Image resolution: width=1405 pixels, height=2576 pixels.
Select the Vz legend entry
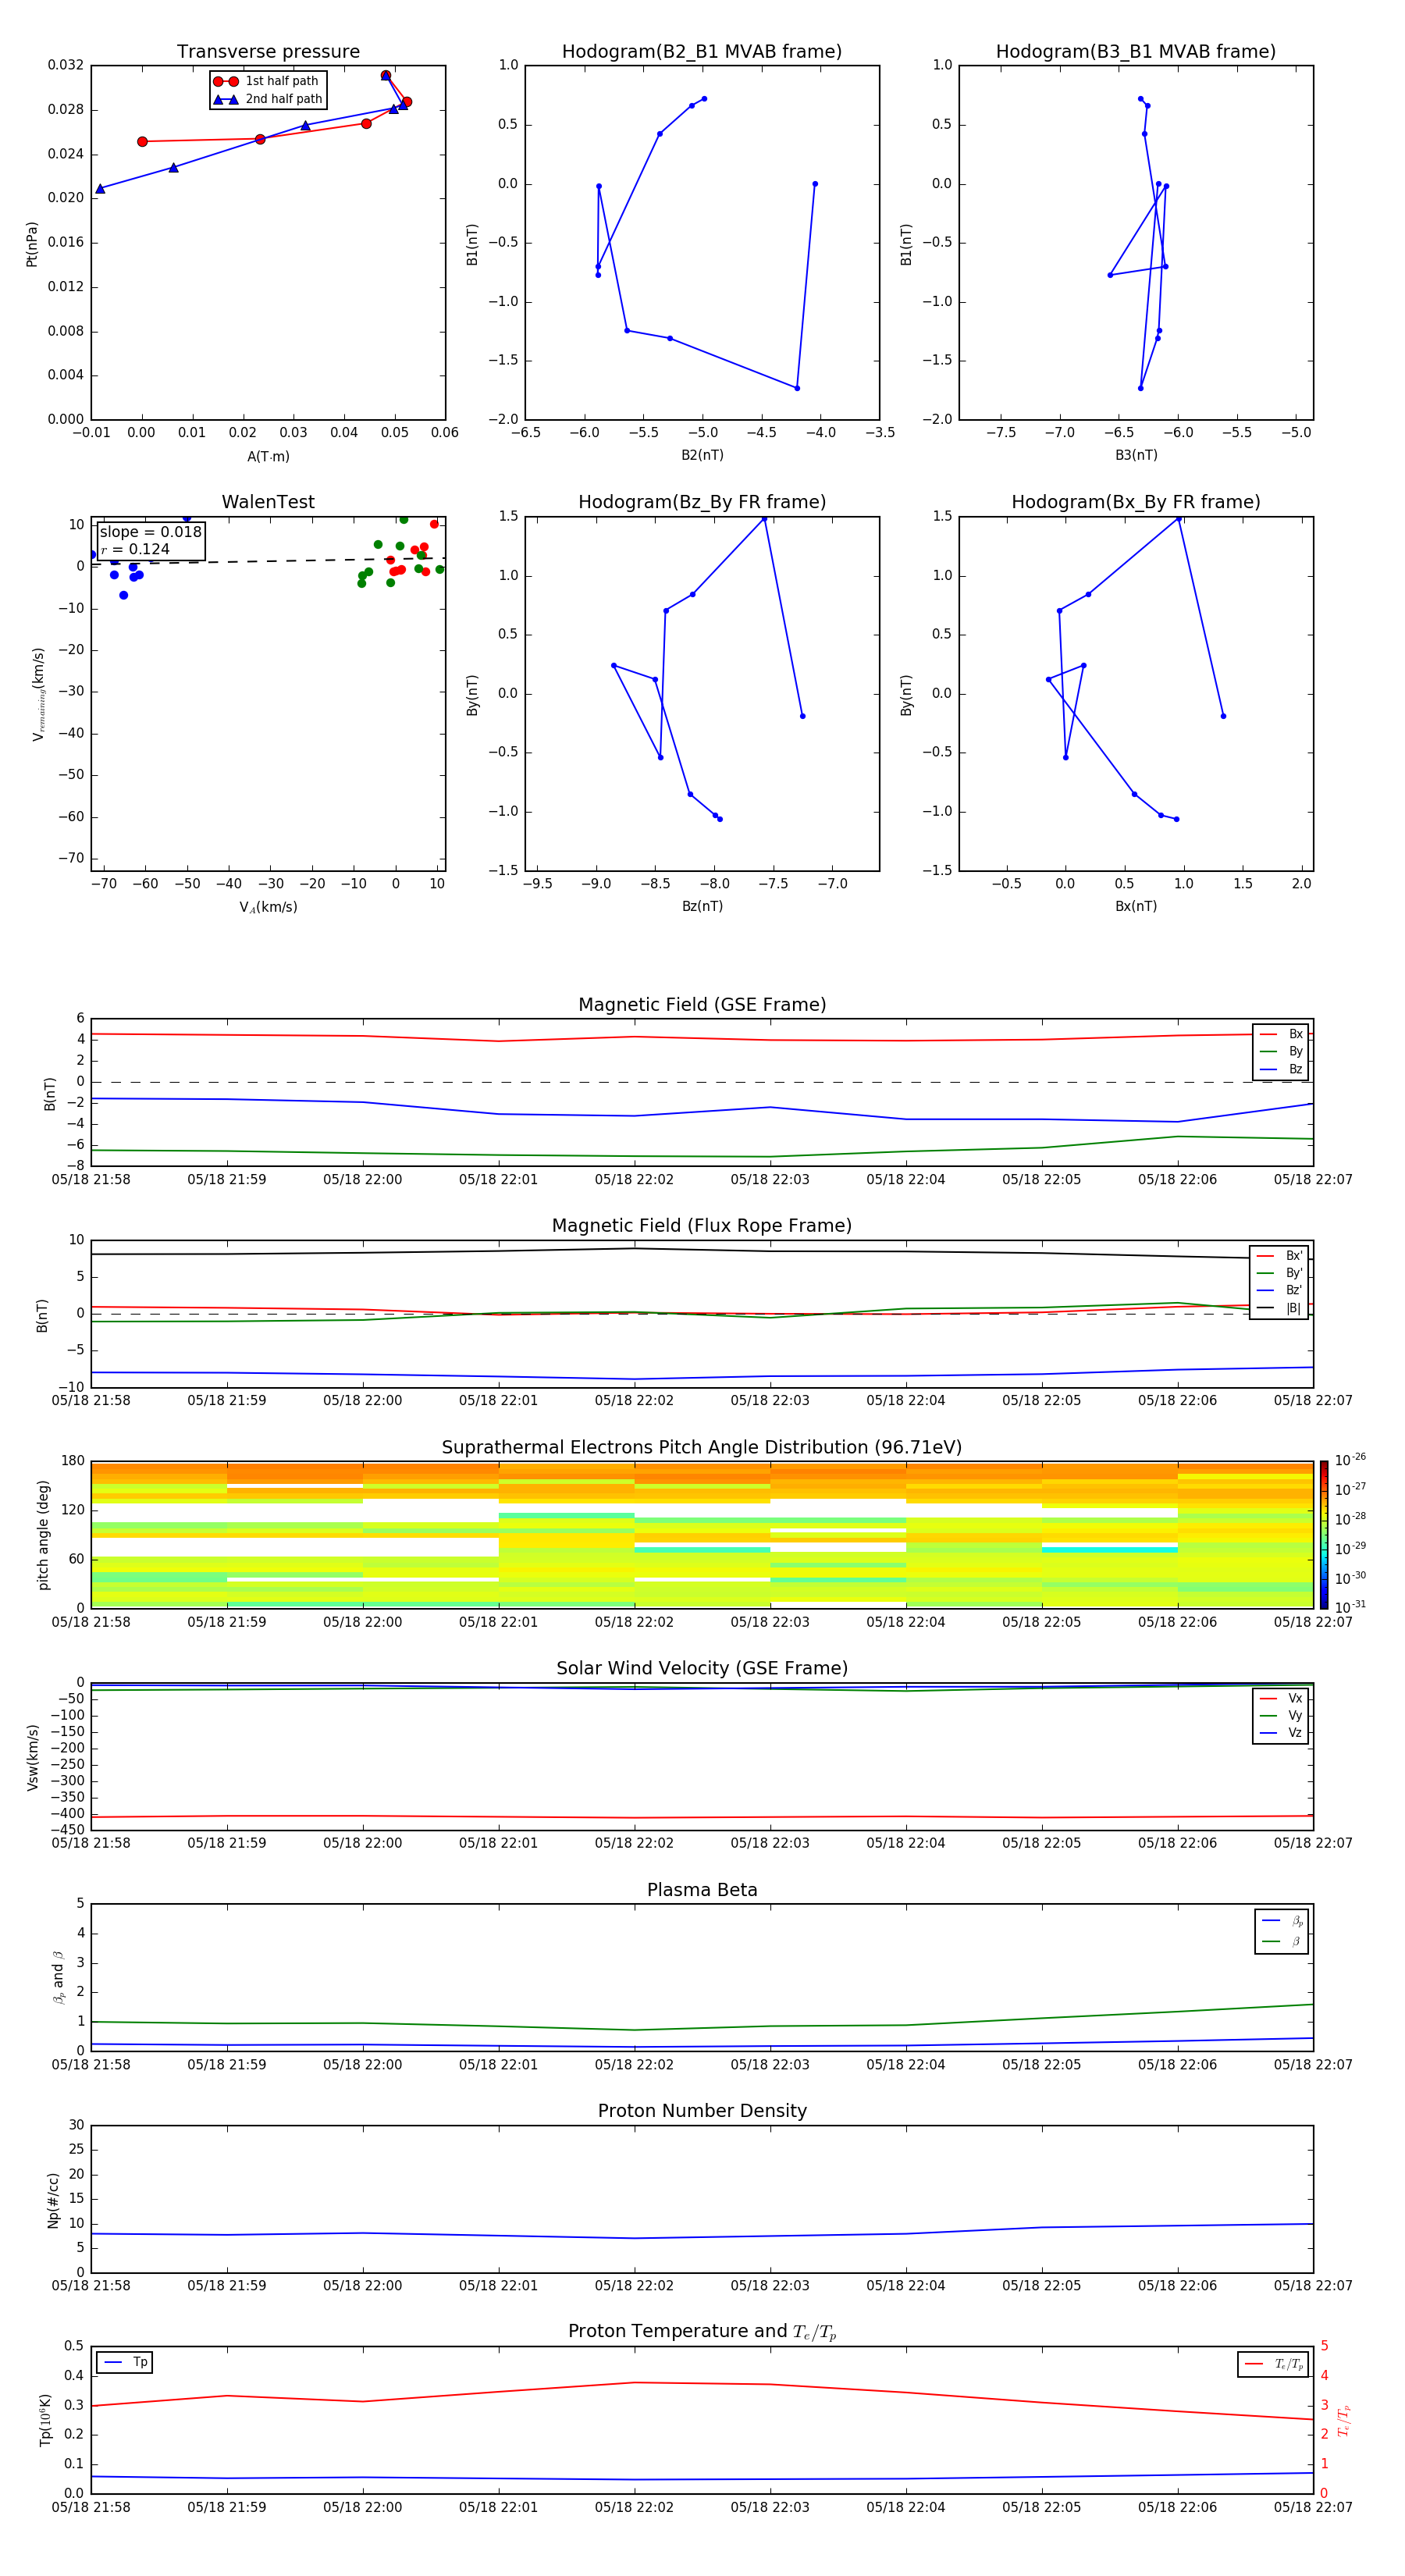coord(1281,1733)
